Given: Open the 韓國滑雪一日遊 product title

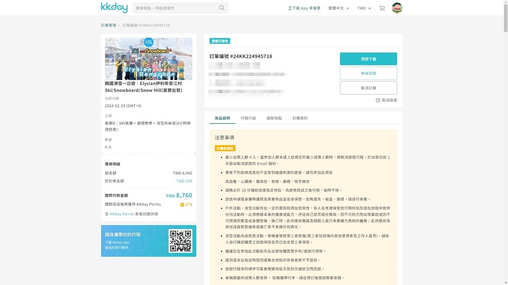Looking at the screenshot, I should pyautogui.click(x=143, y=87).
